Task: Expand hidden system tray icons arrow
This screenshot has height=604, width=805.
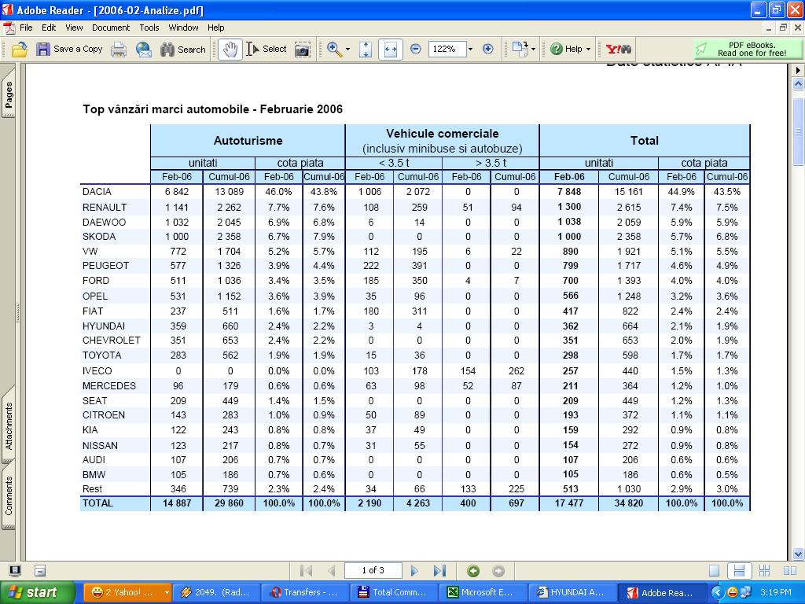Action: (717, 592)
